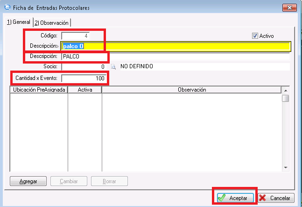
Task: Click the Ubicación PreAsignada column header
Action: 39,90
